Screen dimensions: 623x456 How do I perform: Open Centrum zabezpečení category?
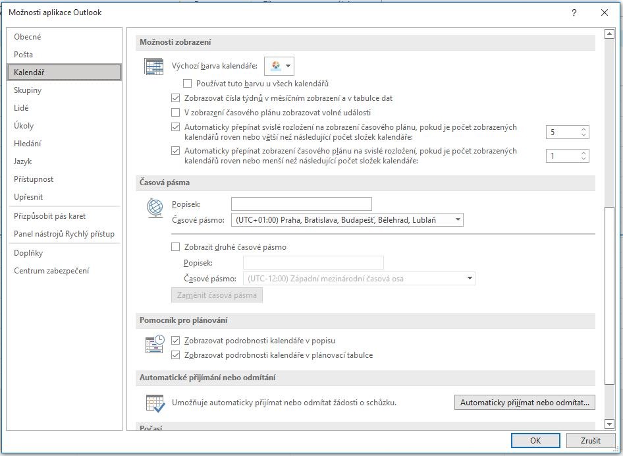pos(65,271)
